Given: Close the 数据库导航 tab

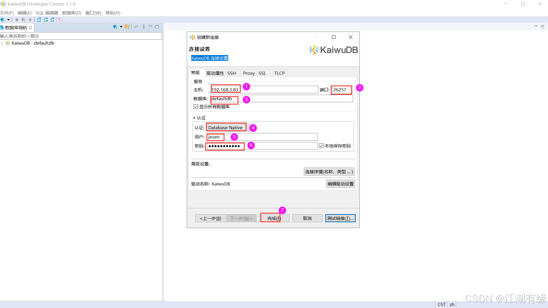Looking at the screenshot, I should pyautogui.click(x=30, y=28).
